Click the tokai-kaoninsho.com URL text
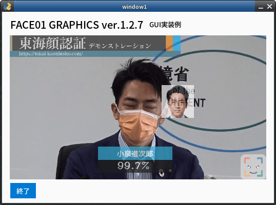 click(51, 54)
